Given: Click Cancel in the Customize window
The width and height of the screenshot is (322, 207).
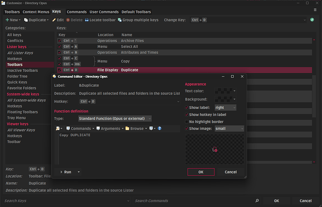Looking at the screenshot, I should click(305, 201).
